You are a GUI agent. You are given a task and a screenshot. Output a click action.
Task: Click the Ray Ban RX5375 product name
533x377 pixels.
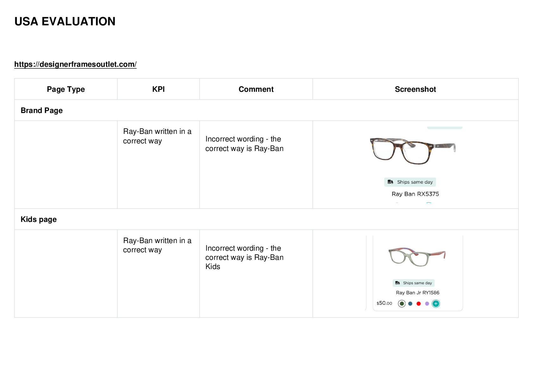click(415, 194)
